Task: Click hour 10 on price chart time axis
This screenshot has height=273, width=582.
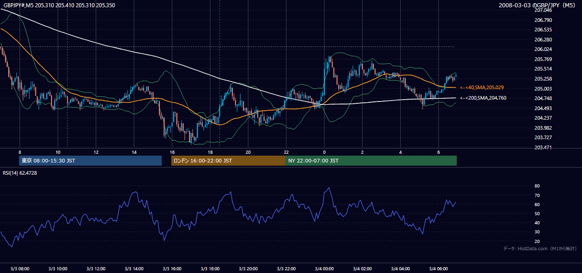Action: (x=58, y=152)
